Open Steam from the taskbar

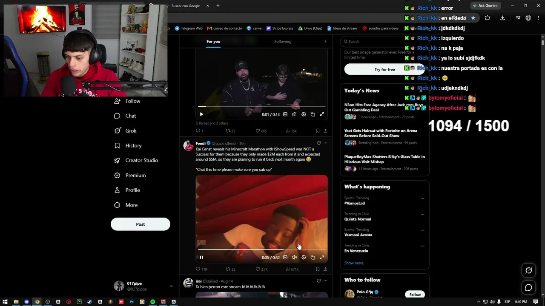click(x=89, y=302)
